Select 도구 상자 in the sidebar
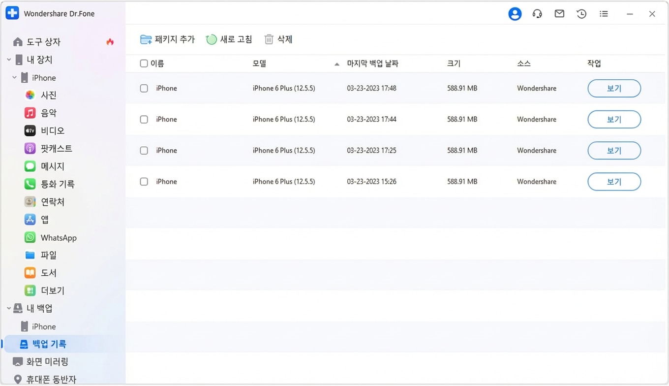This screenshot has width=669, height=386. [x=43, y=42]
